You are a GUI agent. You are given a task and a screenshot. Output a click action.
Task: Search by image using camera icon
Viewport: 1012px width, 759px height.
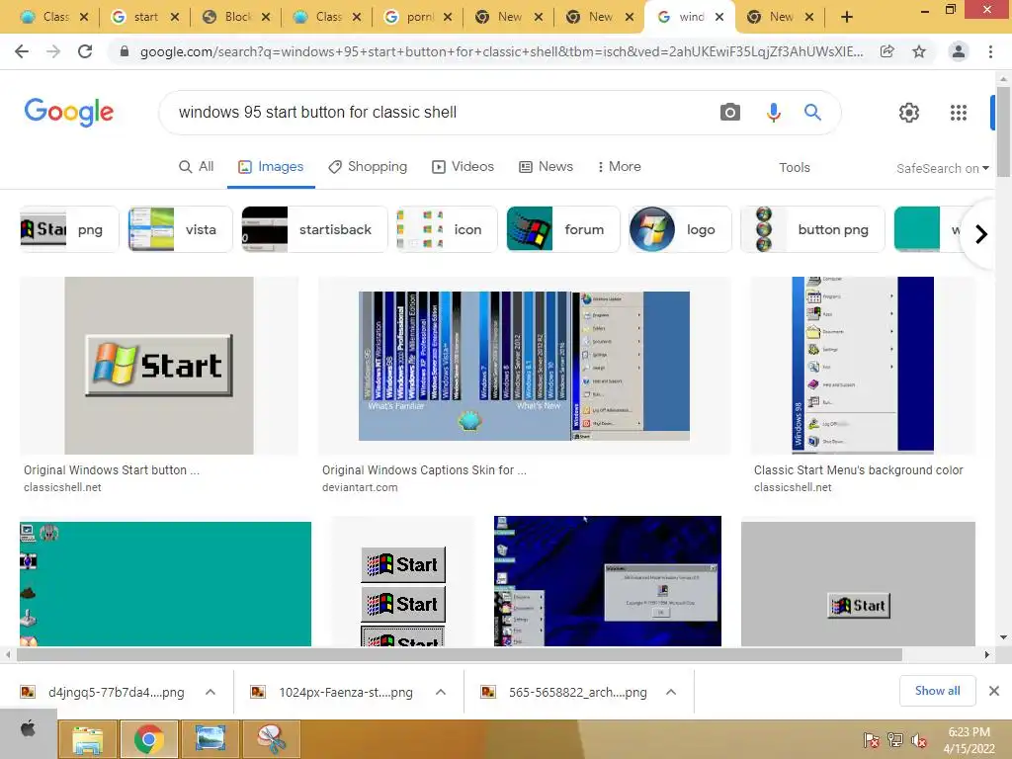point(730,113)
